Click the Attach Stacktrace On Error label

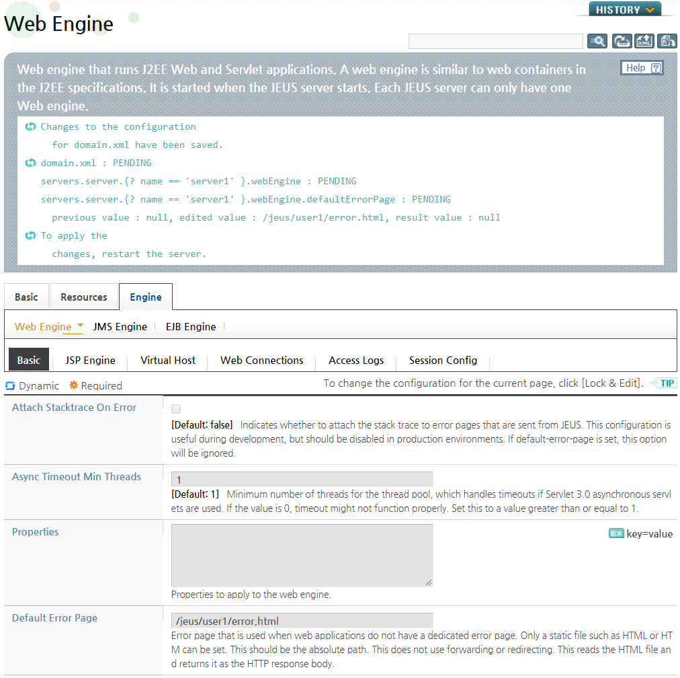tap(74, 407)
